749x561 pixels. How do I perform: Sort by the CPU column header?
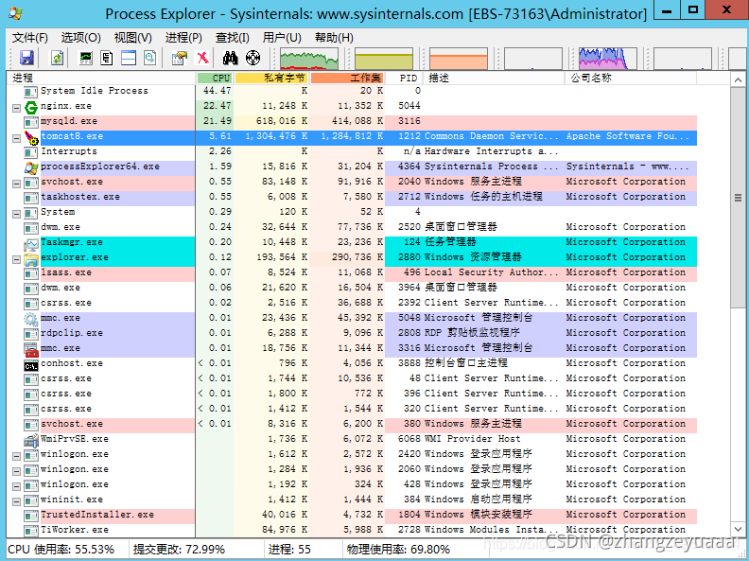(x=215, y=78)
